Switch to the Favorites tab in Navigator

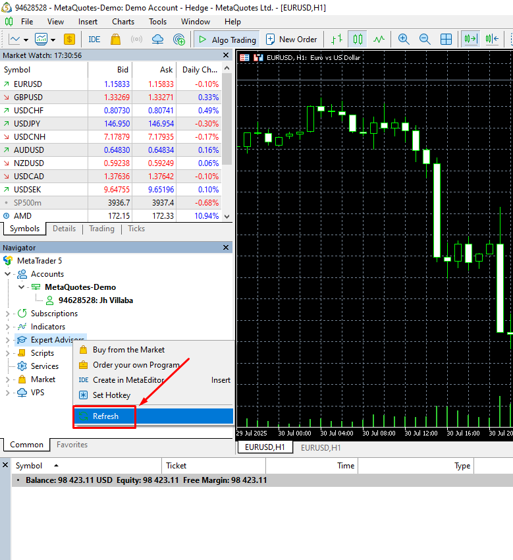point(72,445)
